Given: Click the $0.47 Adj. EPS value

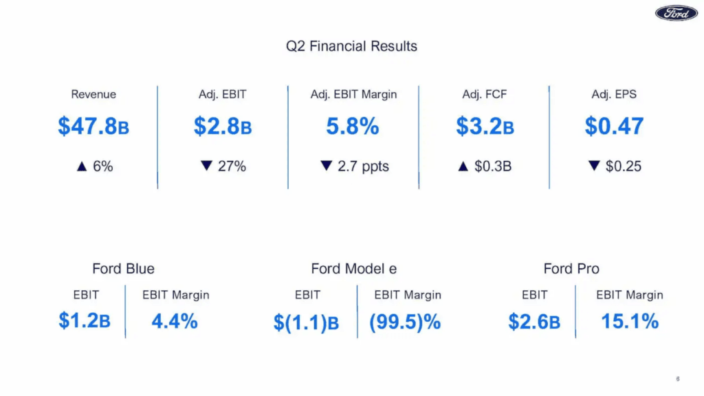Looking at the screenshot, I should pyautogui.click(x=614, y=126).
